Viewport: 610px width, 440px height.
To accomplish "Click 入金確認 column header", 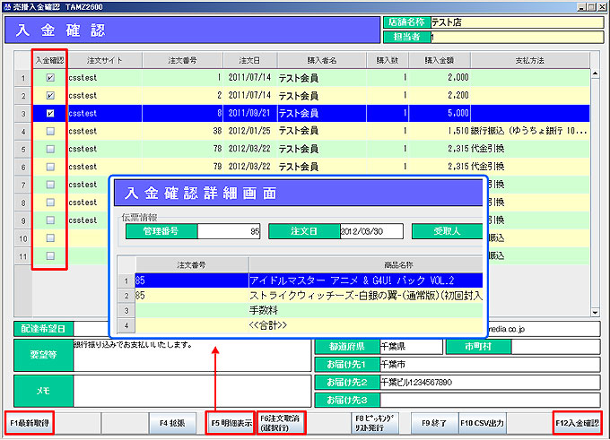I will click(x=49, y=60).
